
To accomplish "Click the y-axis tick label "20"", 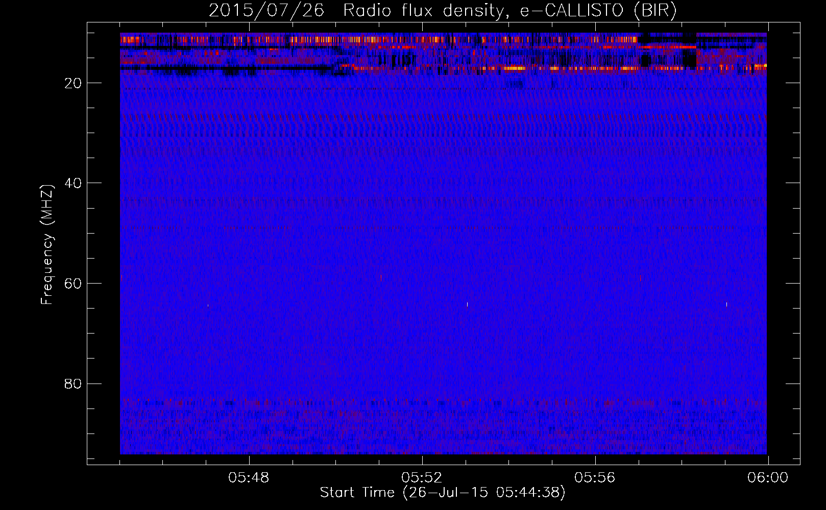I will [74, 83].
